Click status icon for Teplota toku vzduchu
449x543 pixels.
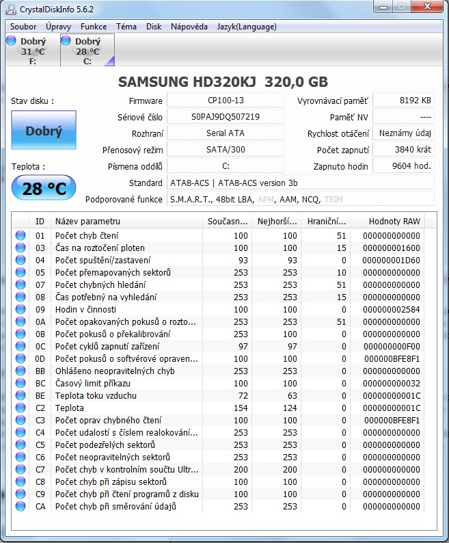pyautogui.click(x=21, y=395)
